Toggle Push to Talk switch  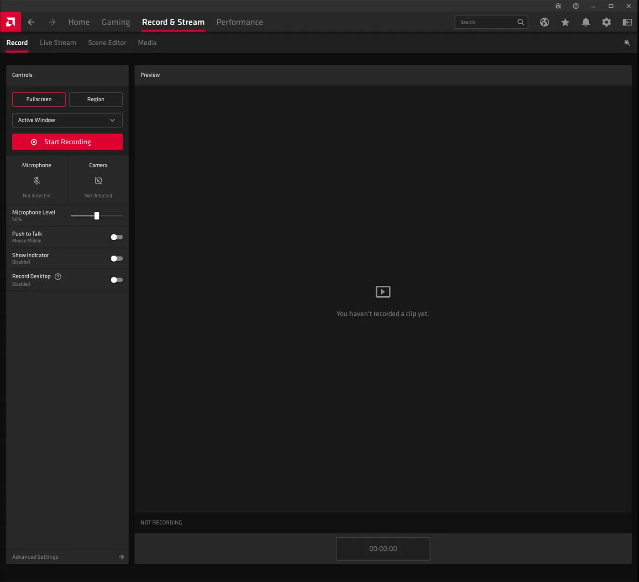tap(117, 237)
